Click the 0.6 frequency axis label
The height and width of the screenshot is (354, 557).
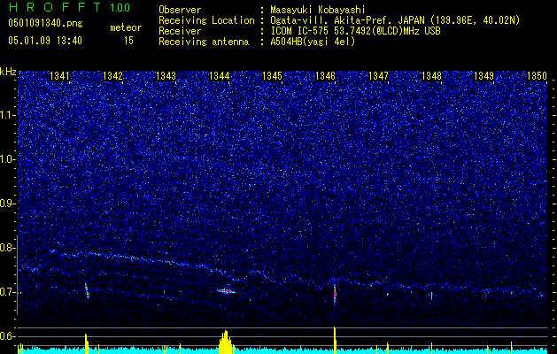[7, 336]
